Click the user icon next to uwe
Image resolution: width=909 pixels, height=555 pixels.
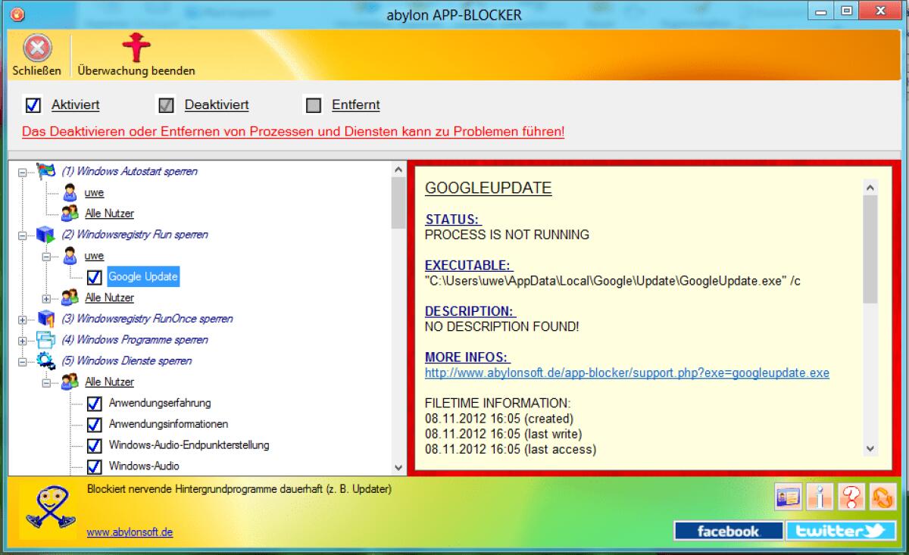tap(72, 192)
